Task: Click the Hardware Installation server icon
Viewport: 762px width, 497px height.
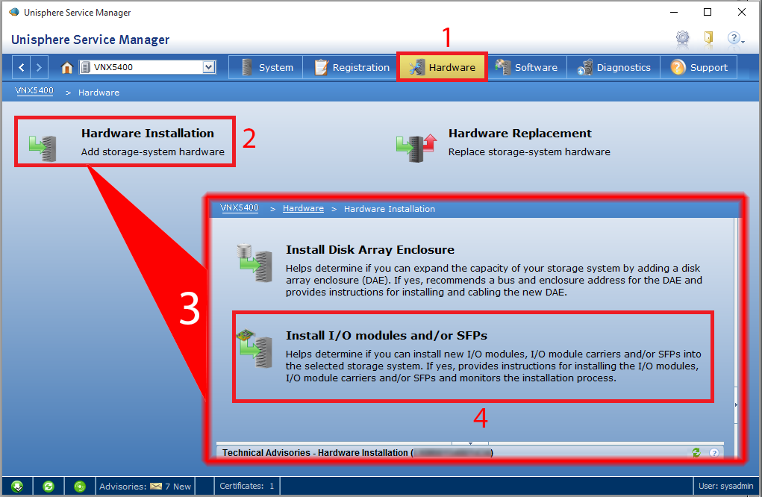Action: 43,147
